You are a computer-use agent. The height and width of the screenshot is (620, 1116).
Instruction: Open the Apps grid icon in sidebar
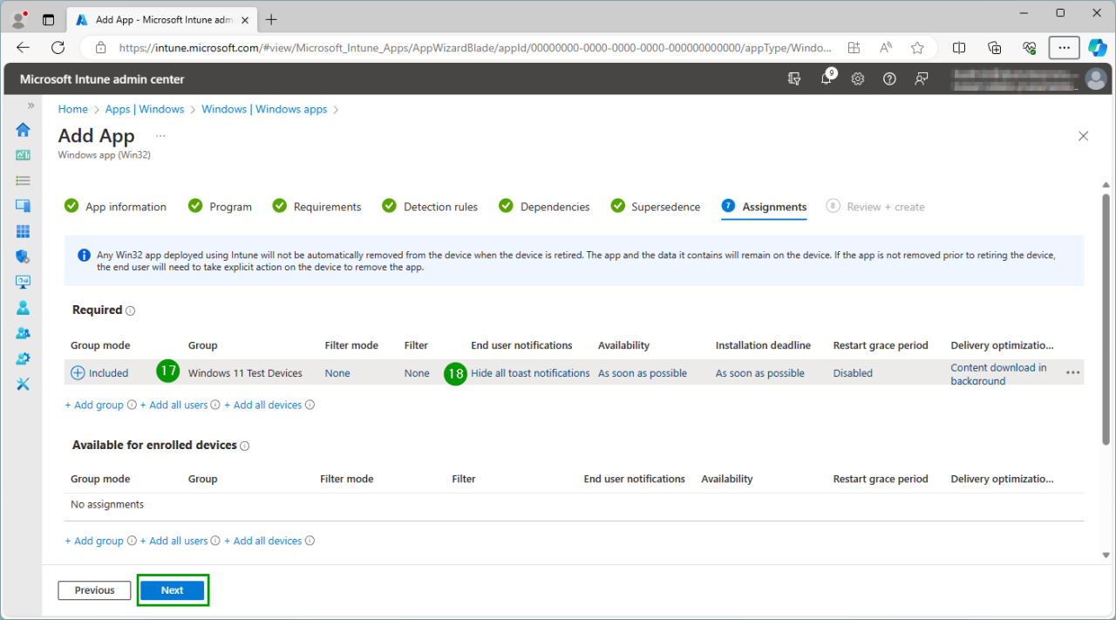(23, 231)
